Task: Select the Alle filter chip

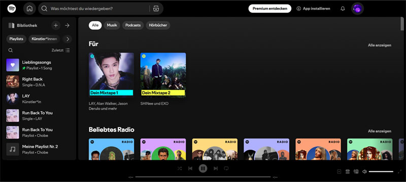Action: (95, 25)
